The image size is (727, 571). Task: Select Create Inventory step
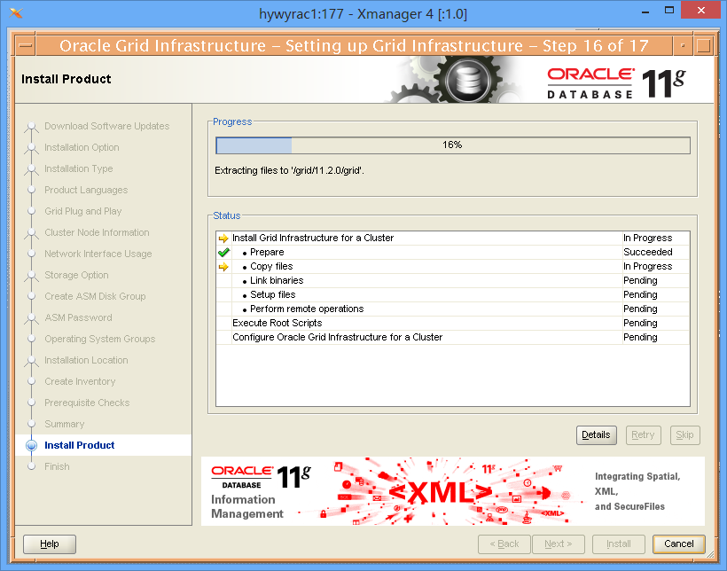(80, 382)
